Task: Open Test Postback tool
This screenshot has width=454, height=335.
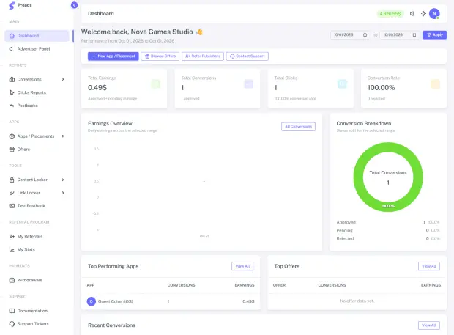Action: (31, 206)
